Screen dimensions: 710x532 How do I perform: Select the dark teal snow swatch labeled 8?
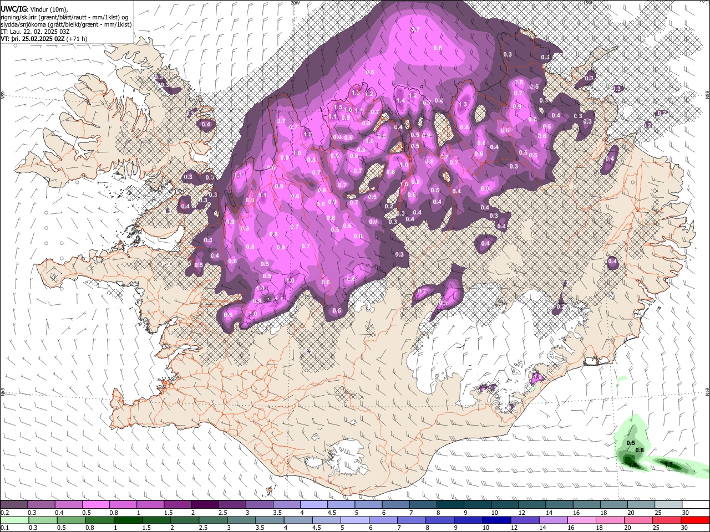pos(450,505)
